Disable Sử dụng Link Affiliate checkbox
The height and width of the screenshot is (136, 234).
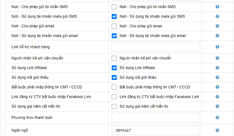(114, 68)
